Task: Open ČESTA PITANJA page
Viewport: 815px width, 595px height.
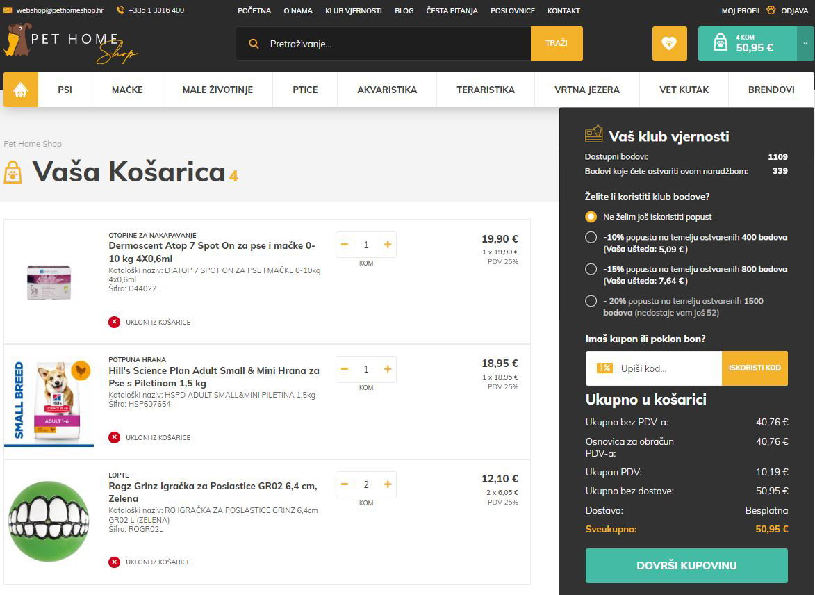Action: coord(452,10)
